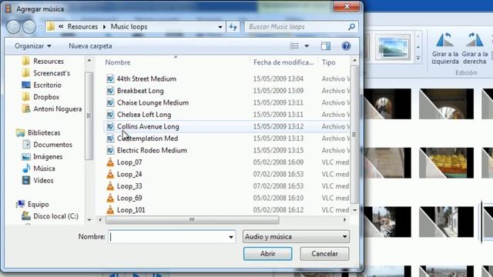The height and width of the screenshot is (277, 493).
Task: Click Girar a la derecha in Movie Maker
Action: (475, 48)
